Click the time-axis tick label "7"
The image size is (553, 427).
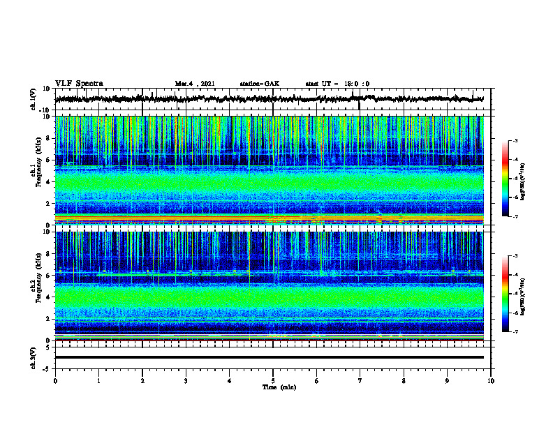point(360,381)
